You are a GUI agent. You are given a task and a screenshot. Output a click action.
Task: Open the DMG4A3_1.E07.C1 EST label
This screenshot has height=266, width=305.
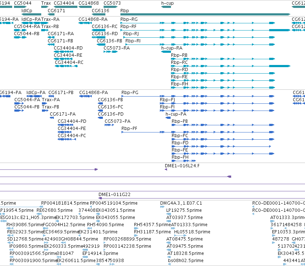(x=181, y=203)
